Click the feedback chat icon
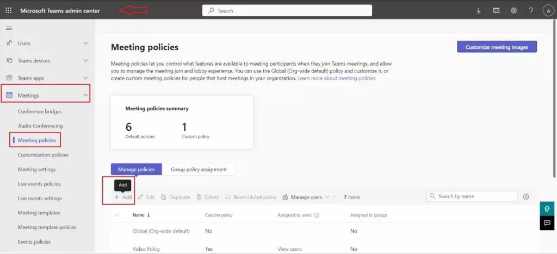The image size is (557, 254). (547, 223)
